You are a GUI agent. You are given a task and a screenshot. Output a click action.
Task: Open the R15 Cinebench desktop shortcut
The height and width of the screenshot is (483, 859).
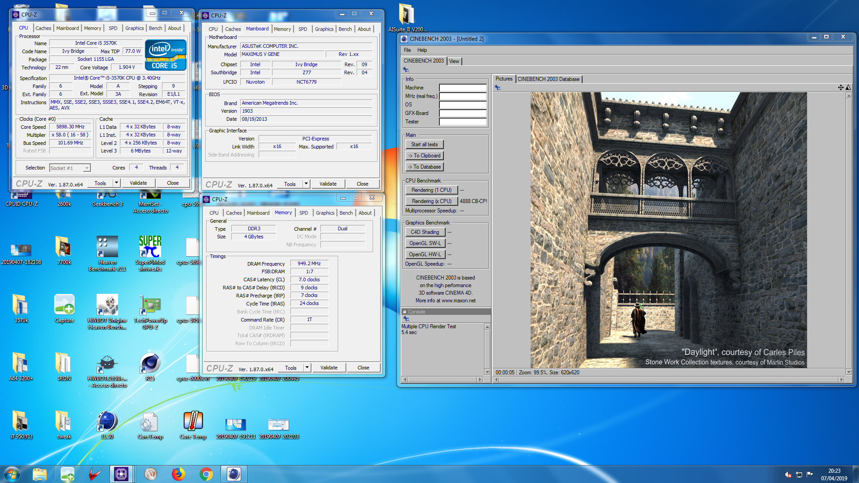(150, 367)
